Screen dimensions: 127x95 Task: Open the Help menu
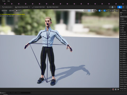(8, 1)
